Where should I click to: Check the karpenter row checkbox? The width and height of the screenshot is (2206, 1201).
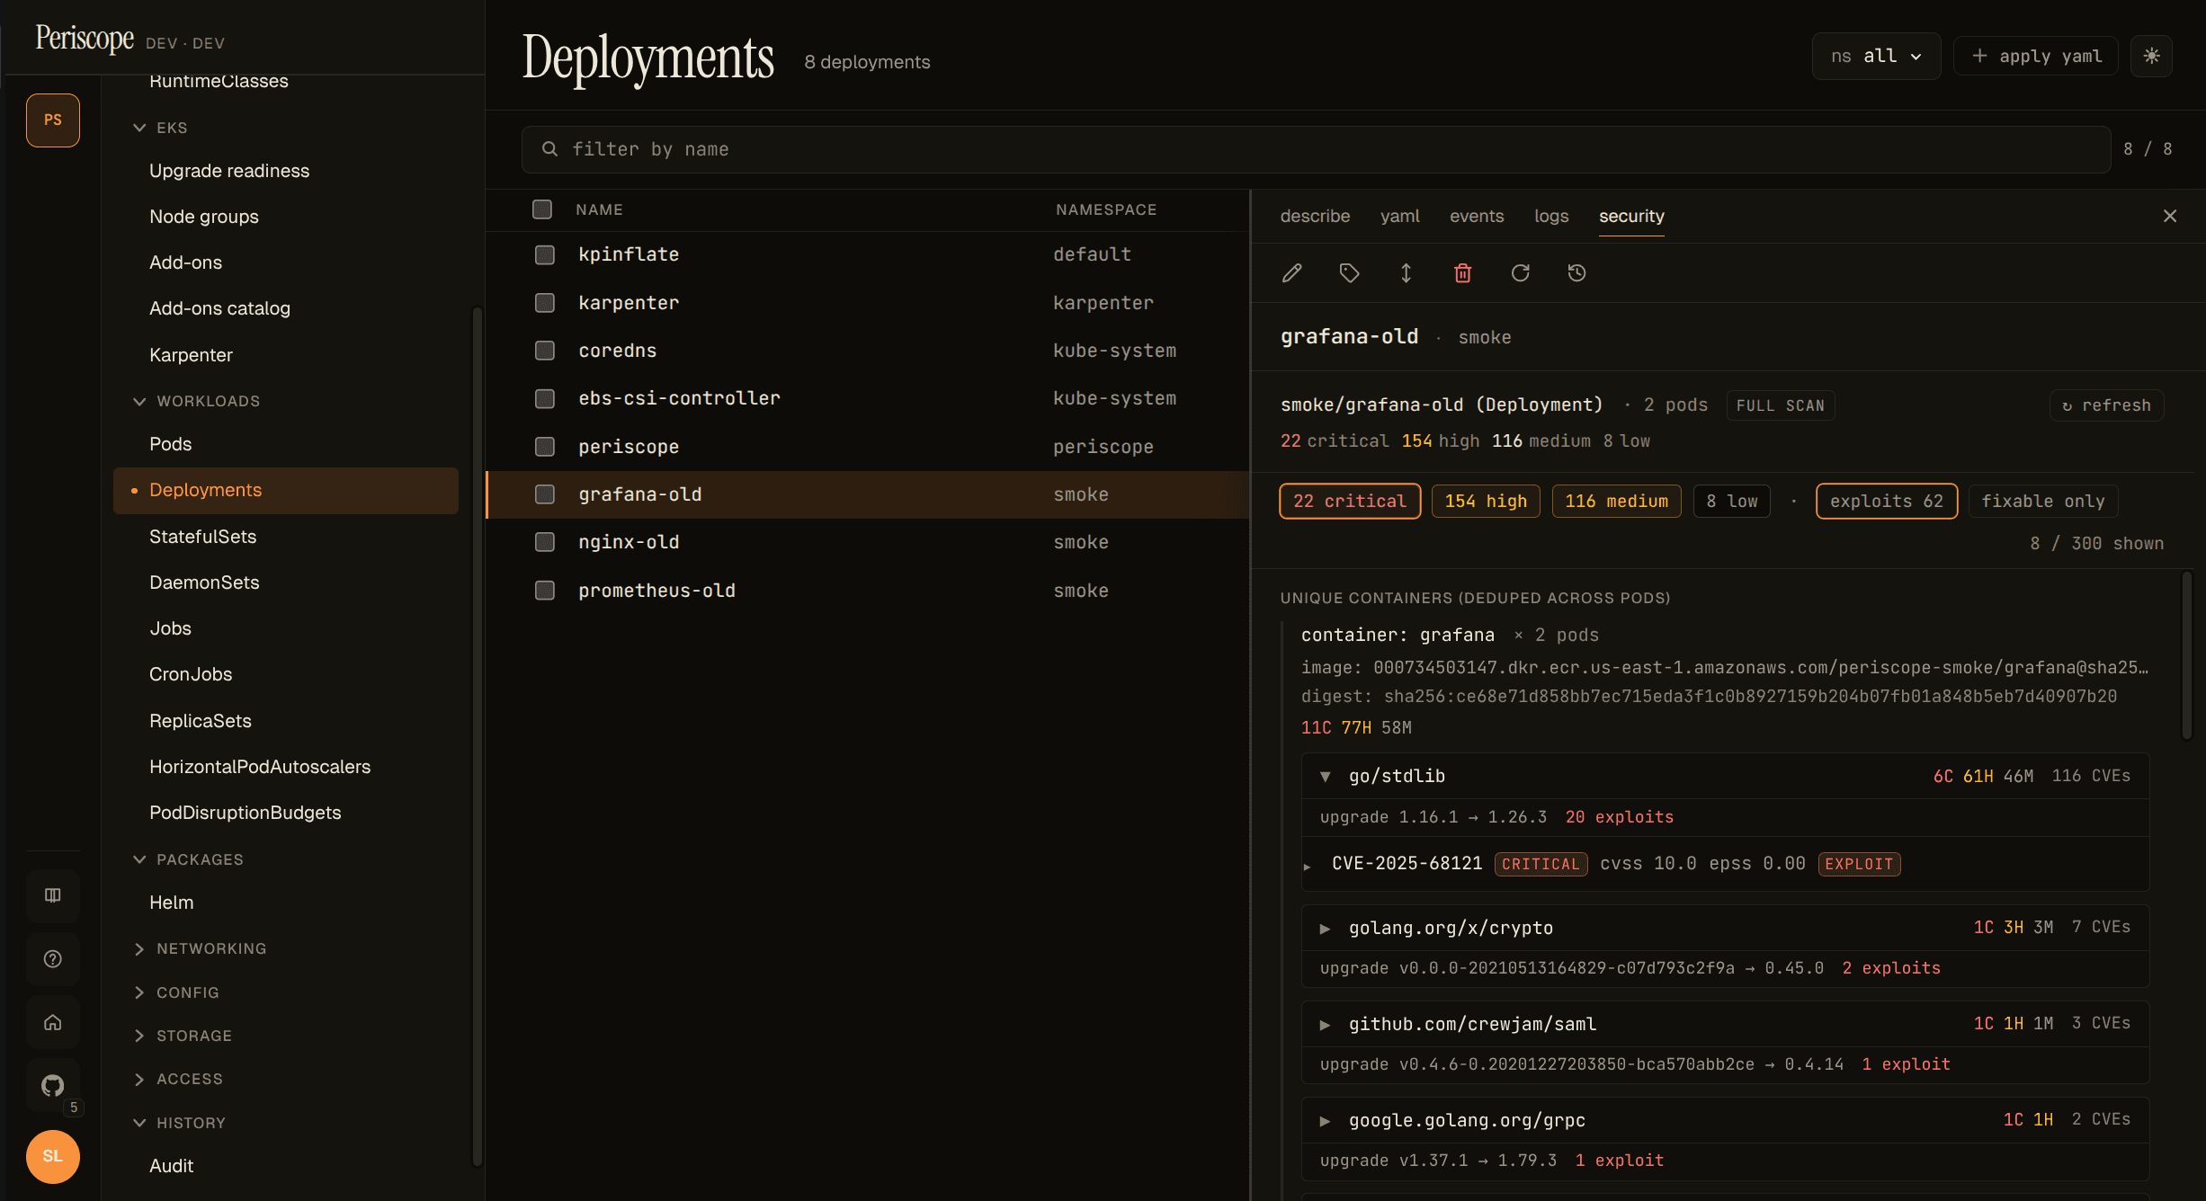[545, 303]
